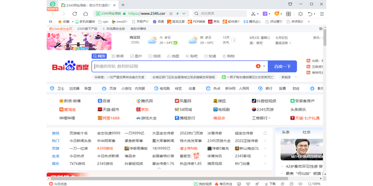Open the 腾讯网 link

[145, 101]
